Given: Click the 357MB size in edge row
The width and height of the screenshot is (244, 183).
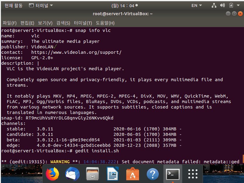Looking at the screenshot, I should (169, 145).
